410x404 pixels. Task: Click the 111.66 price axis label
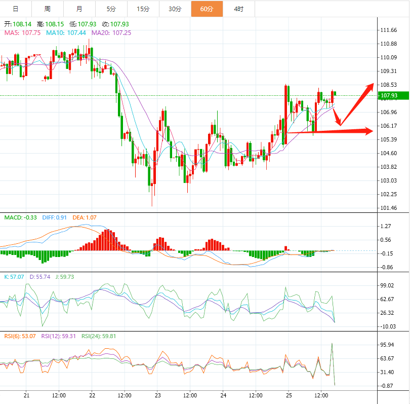point(389,30)
